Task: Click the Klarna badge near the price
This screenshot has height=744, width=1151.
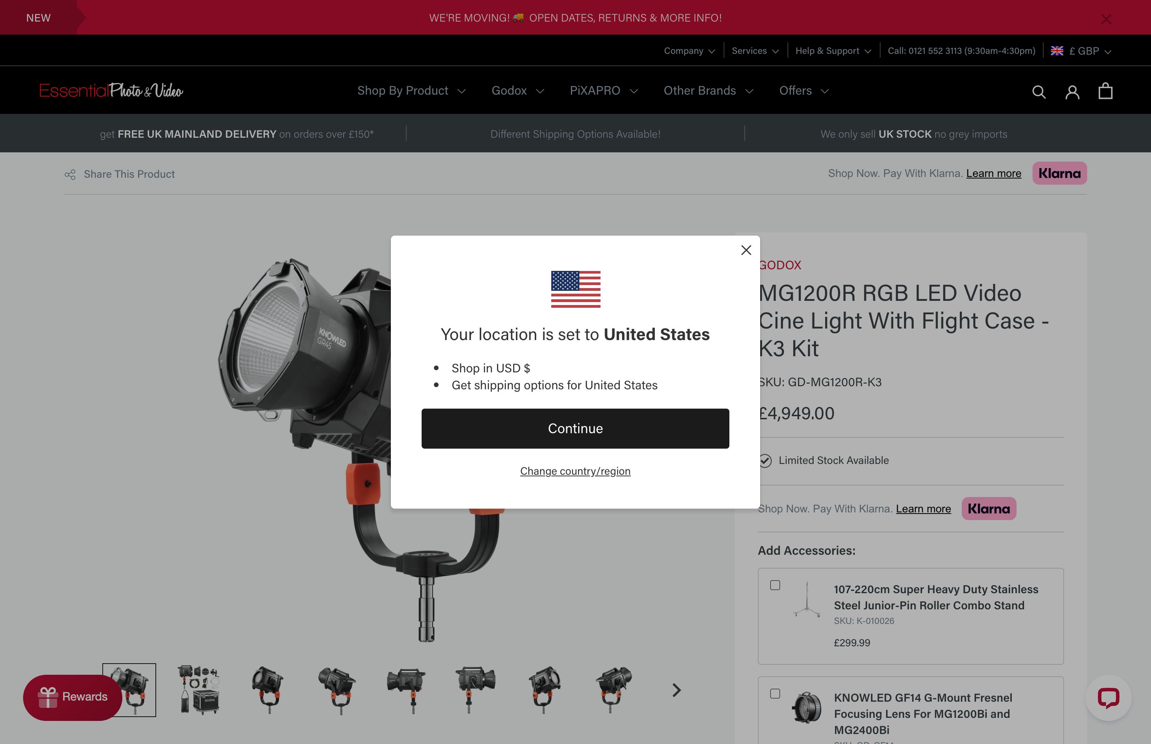Action: 989,509
